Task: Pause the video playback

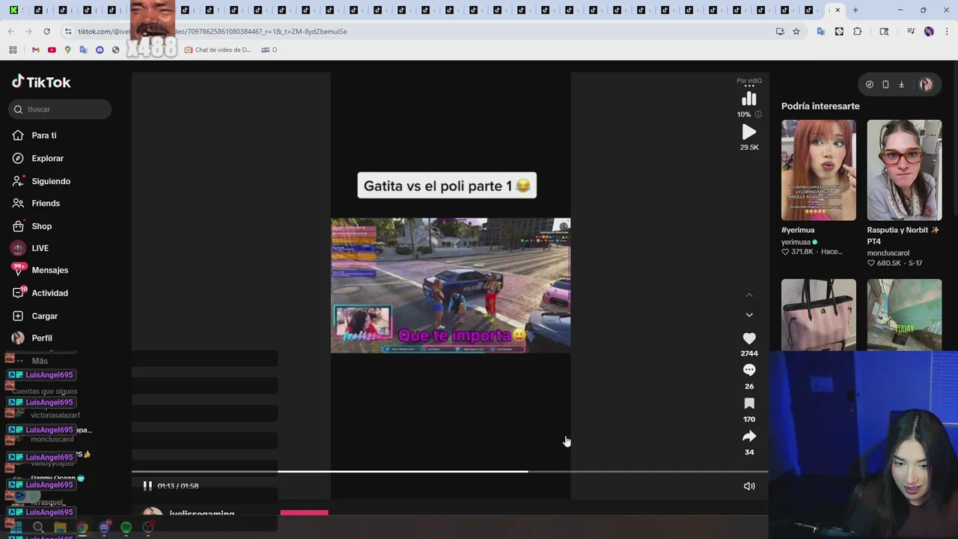Action: (x=147, y=486)
